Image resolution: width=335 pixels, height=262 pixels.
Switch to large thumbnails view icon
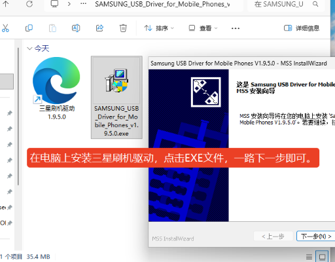click(x=322, y=257)
